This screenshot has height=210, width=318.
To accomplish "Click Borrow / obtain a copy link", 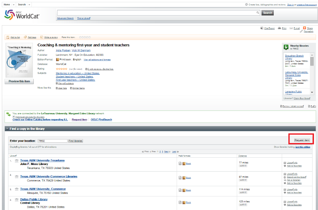I will coord(293,106).
